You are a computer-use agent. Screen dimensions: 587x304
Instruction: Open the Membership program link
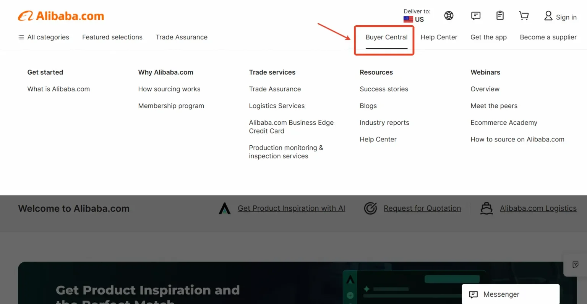point(171,106)
